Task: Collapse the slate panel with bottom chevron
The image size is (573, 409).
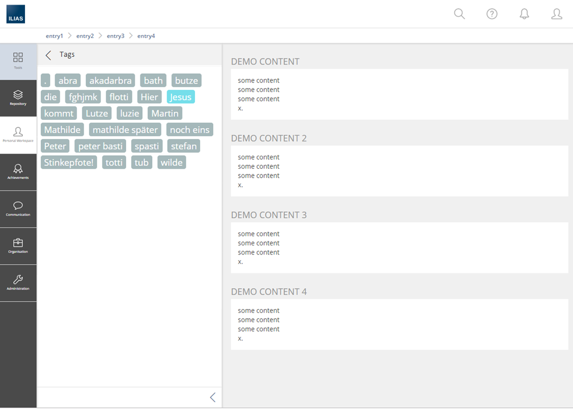Action: tap(213, 398)
